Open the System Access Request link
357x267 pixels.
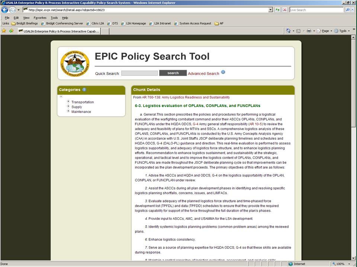193,23
